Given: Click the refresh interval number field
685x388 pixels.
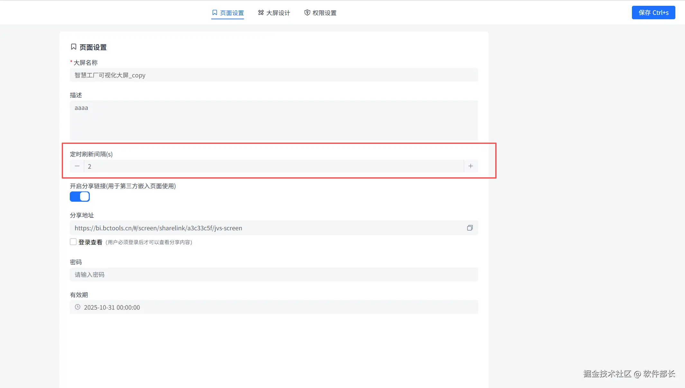Looking at the screenshot, I should (273, 166).
